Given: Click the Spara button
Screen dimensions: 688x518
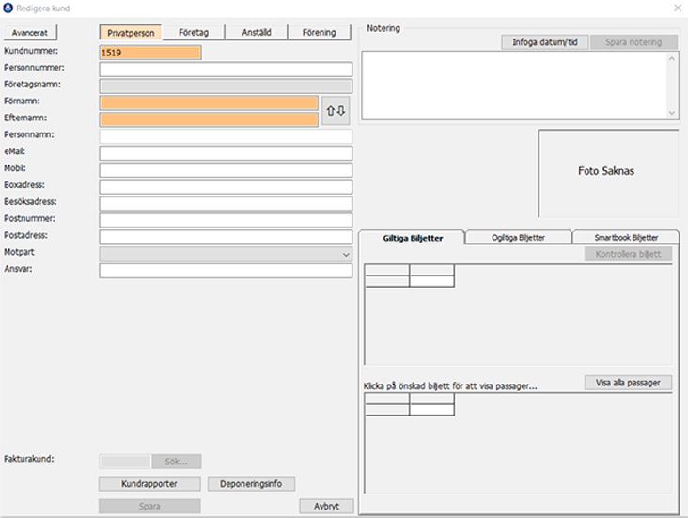Looking at the screenshot, I should (149, 506).
